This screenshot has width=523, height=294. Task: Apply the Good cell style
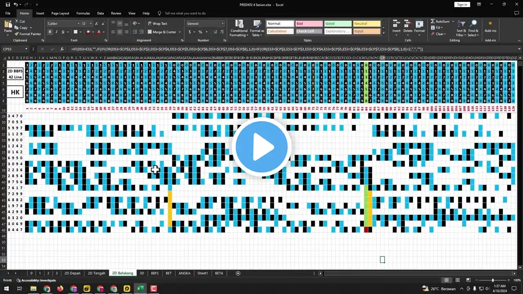pyautogui.click(x=337, y=24)
